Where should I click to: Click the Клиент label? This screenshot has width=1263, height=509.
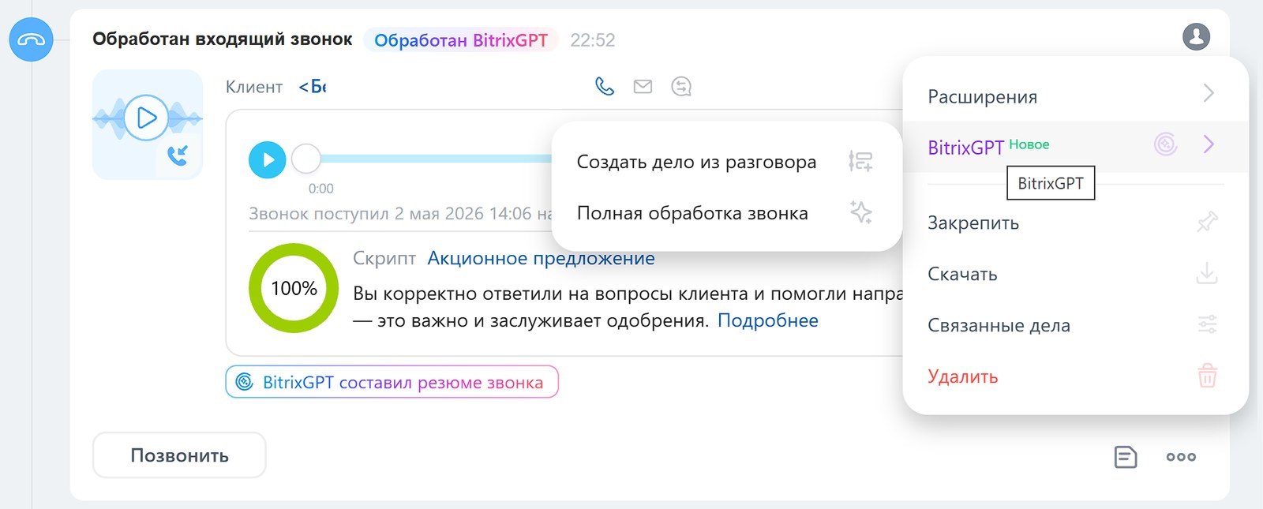coord(254,87)
